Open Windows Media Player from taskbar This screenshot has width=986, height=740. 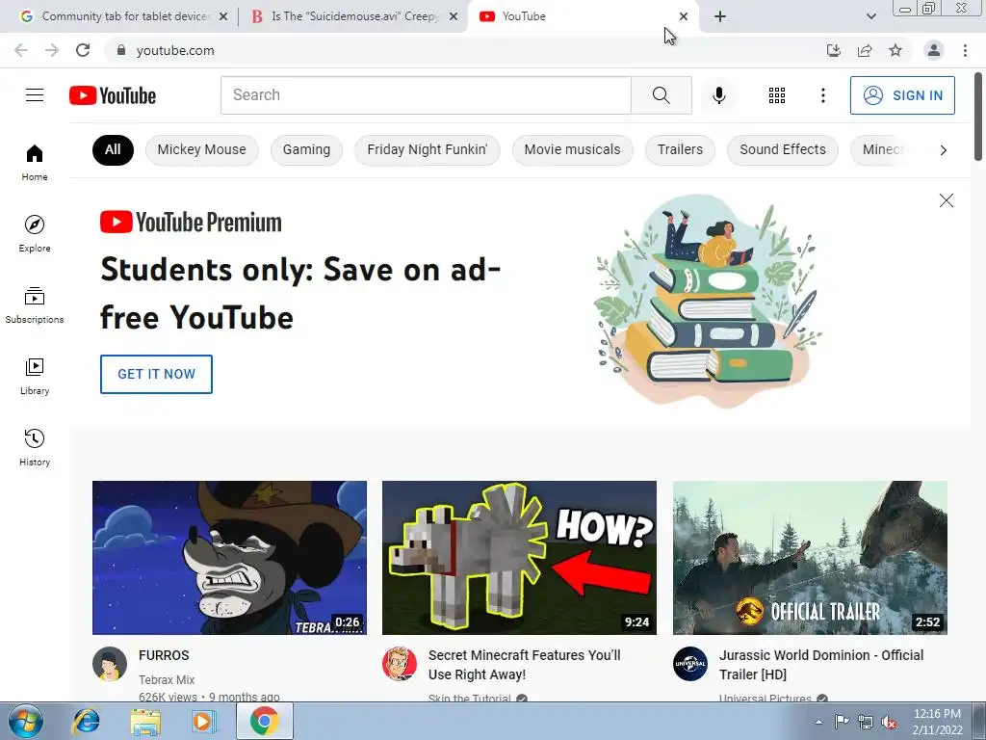click(x=203, y=722)
